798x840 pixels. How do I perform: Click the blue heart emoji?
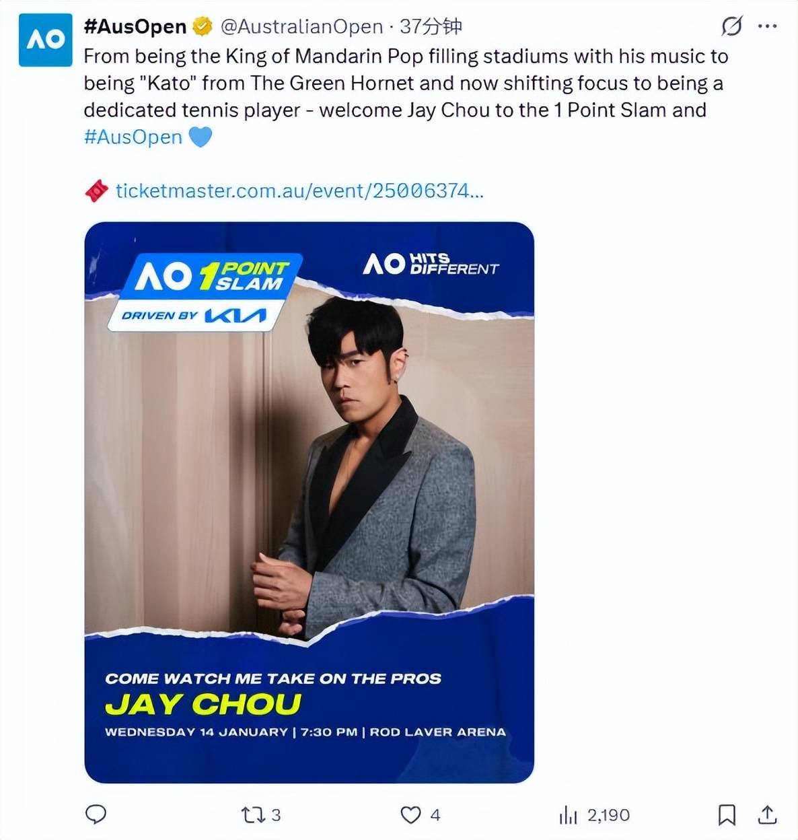pyautogui.click(x=201, y=137)
